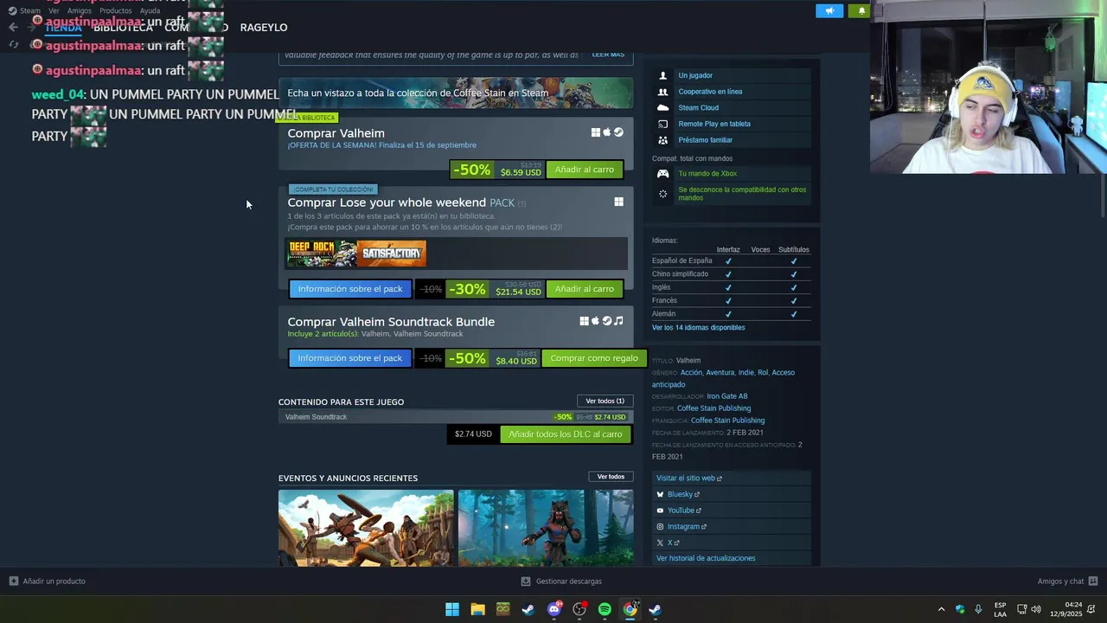Image resolution: width=1107 pixels, height=623 pixels.
Task: Click the Cooperativo en línea feature
Action: coord(710,92)
